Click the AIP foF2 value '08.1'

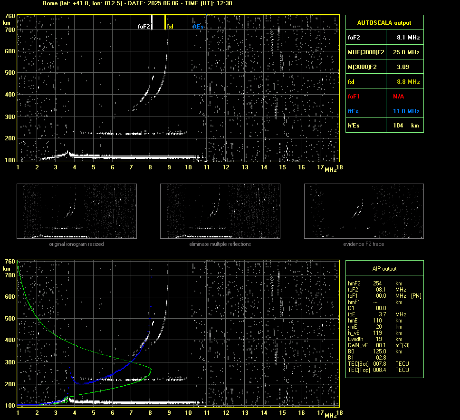tap(381, 290)
